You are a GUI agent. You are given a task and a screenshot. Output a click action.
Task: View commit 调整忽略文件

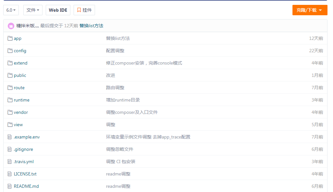point(120,149)
